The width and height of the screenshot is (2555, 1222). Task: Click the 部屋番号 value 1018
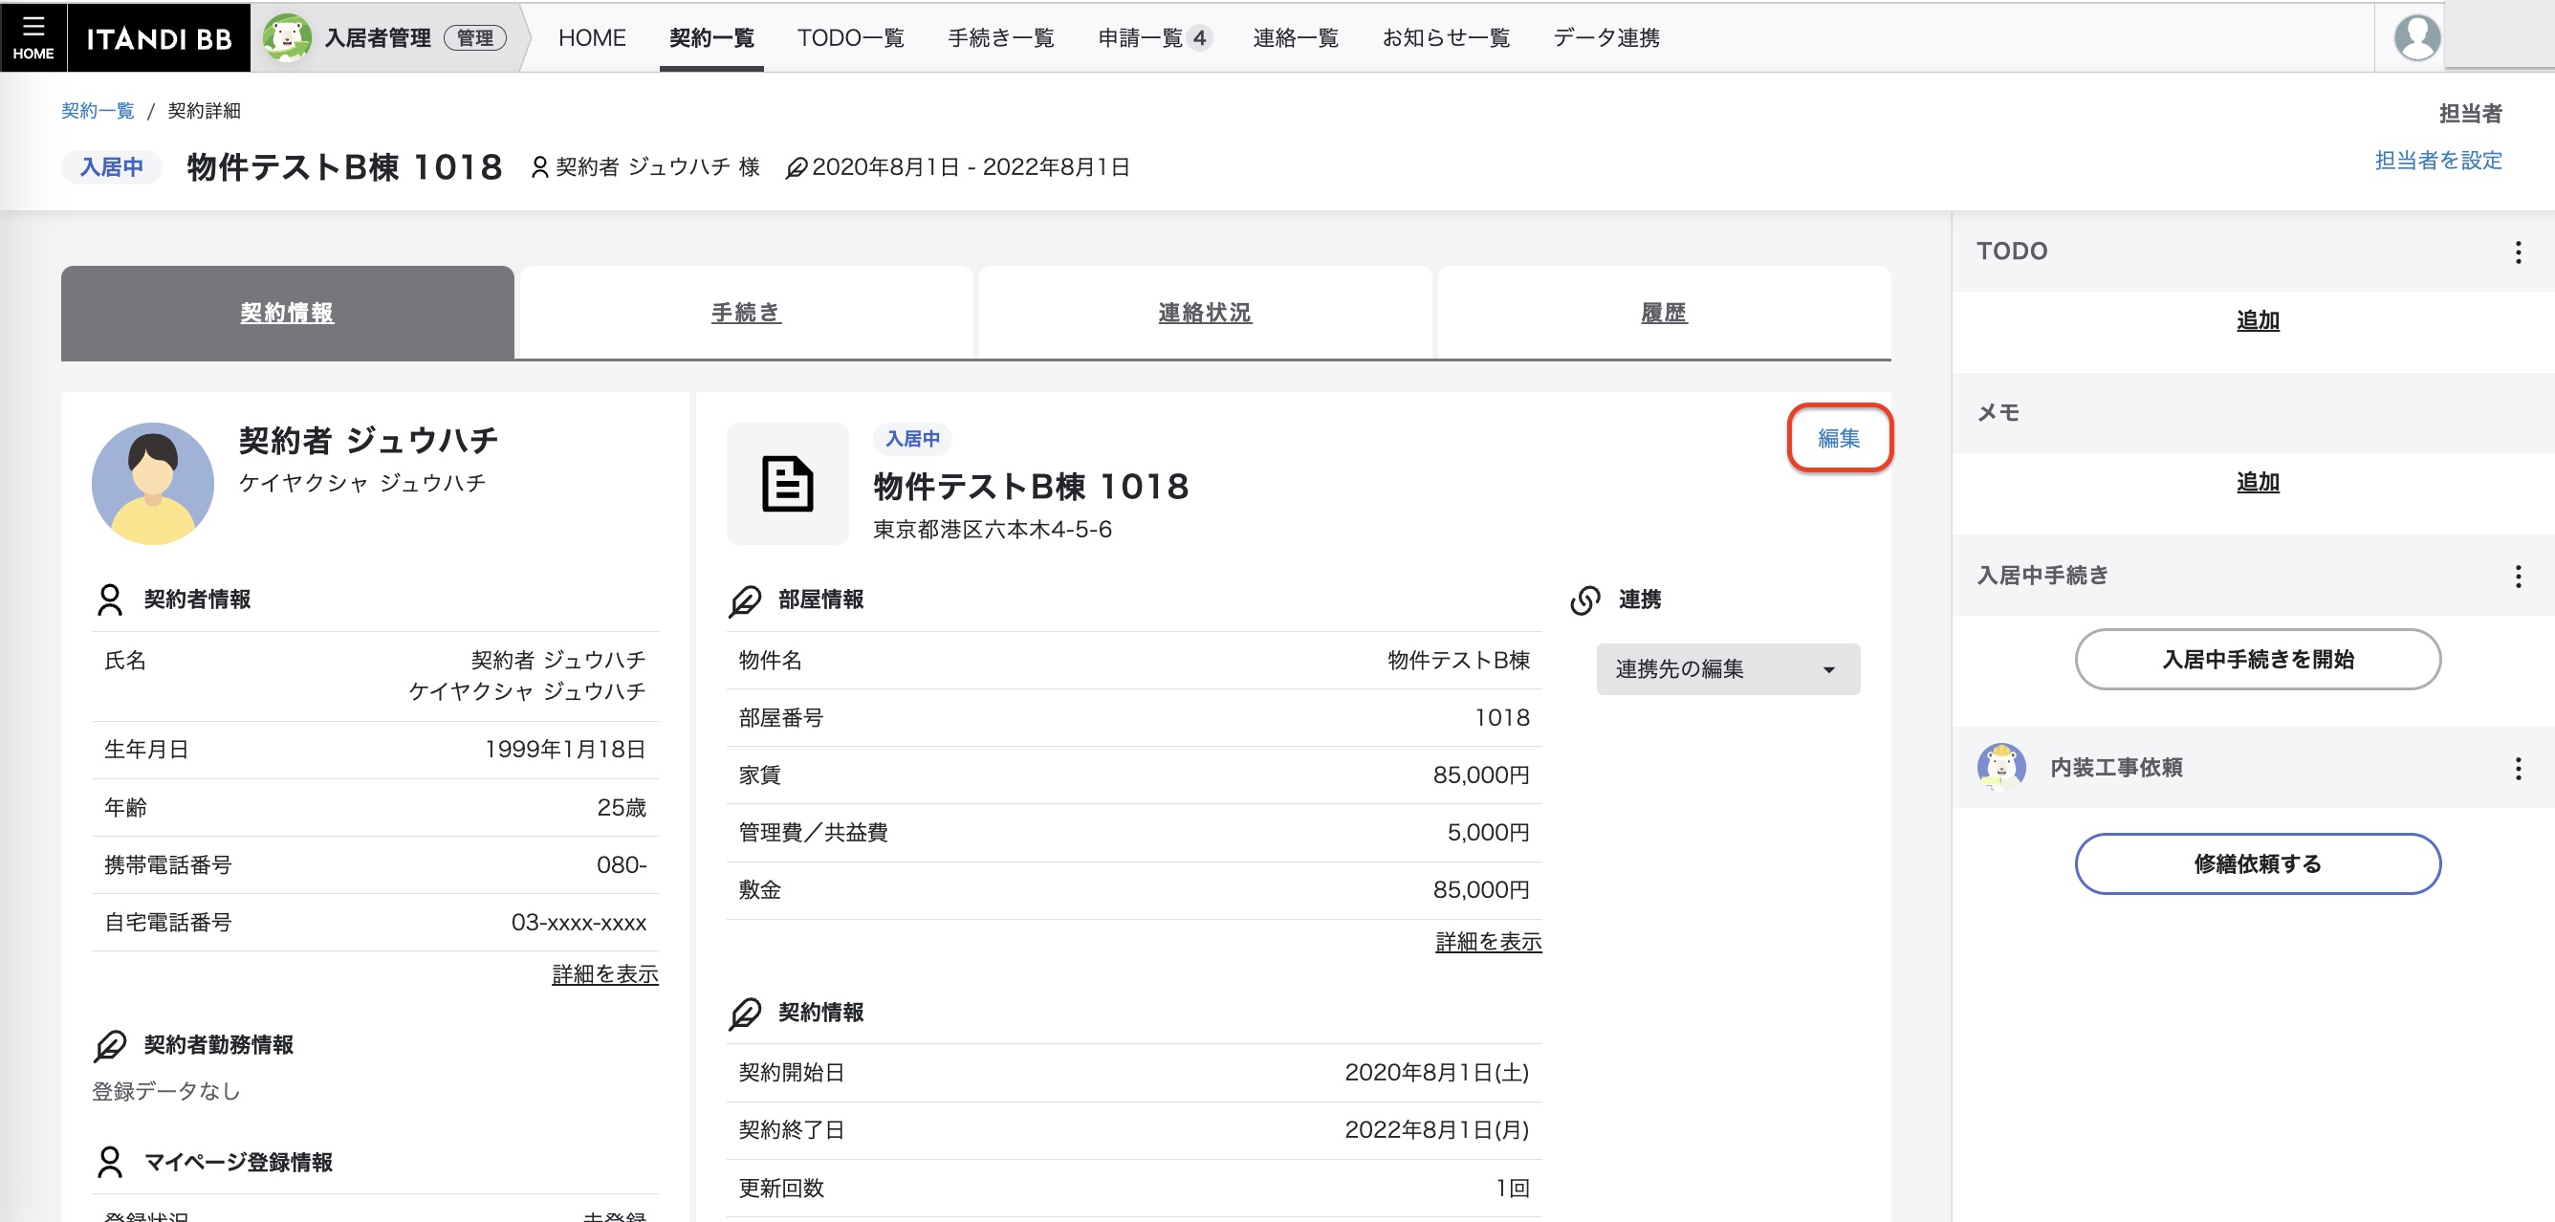(1501, 717)
